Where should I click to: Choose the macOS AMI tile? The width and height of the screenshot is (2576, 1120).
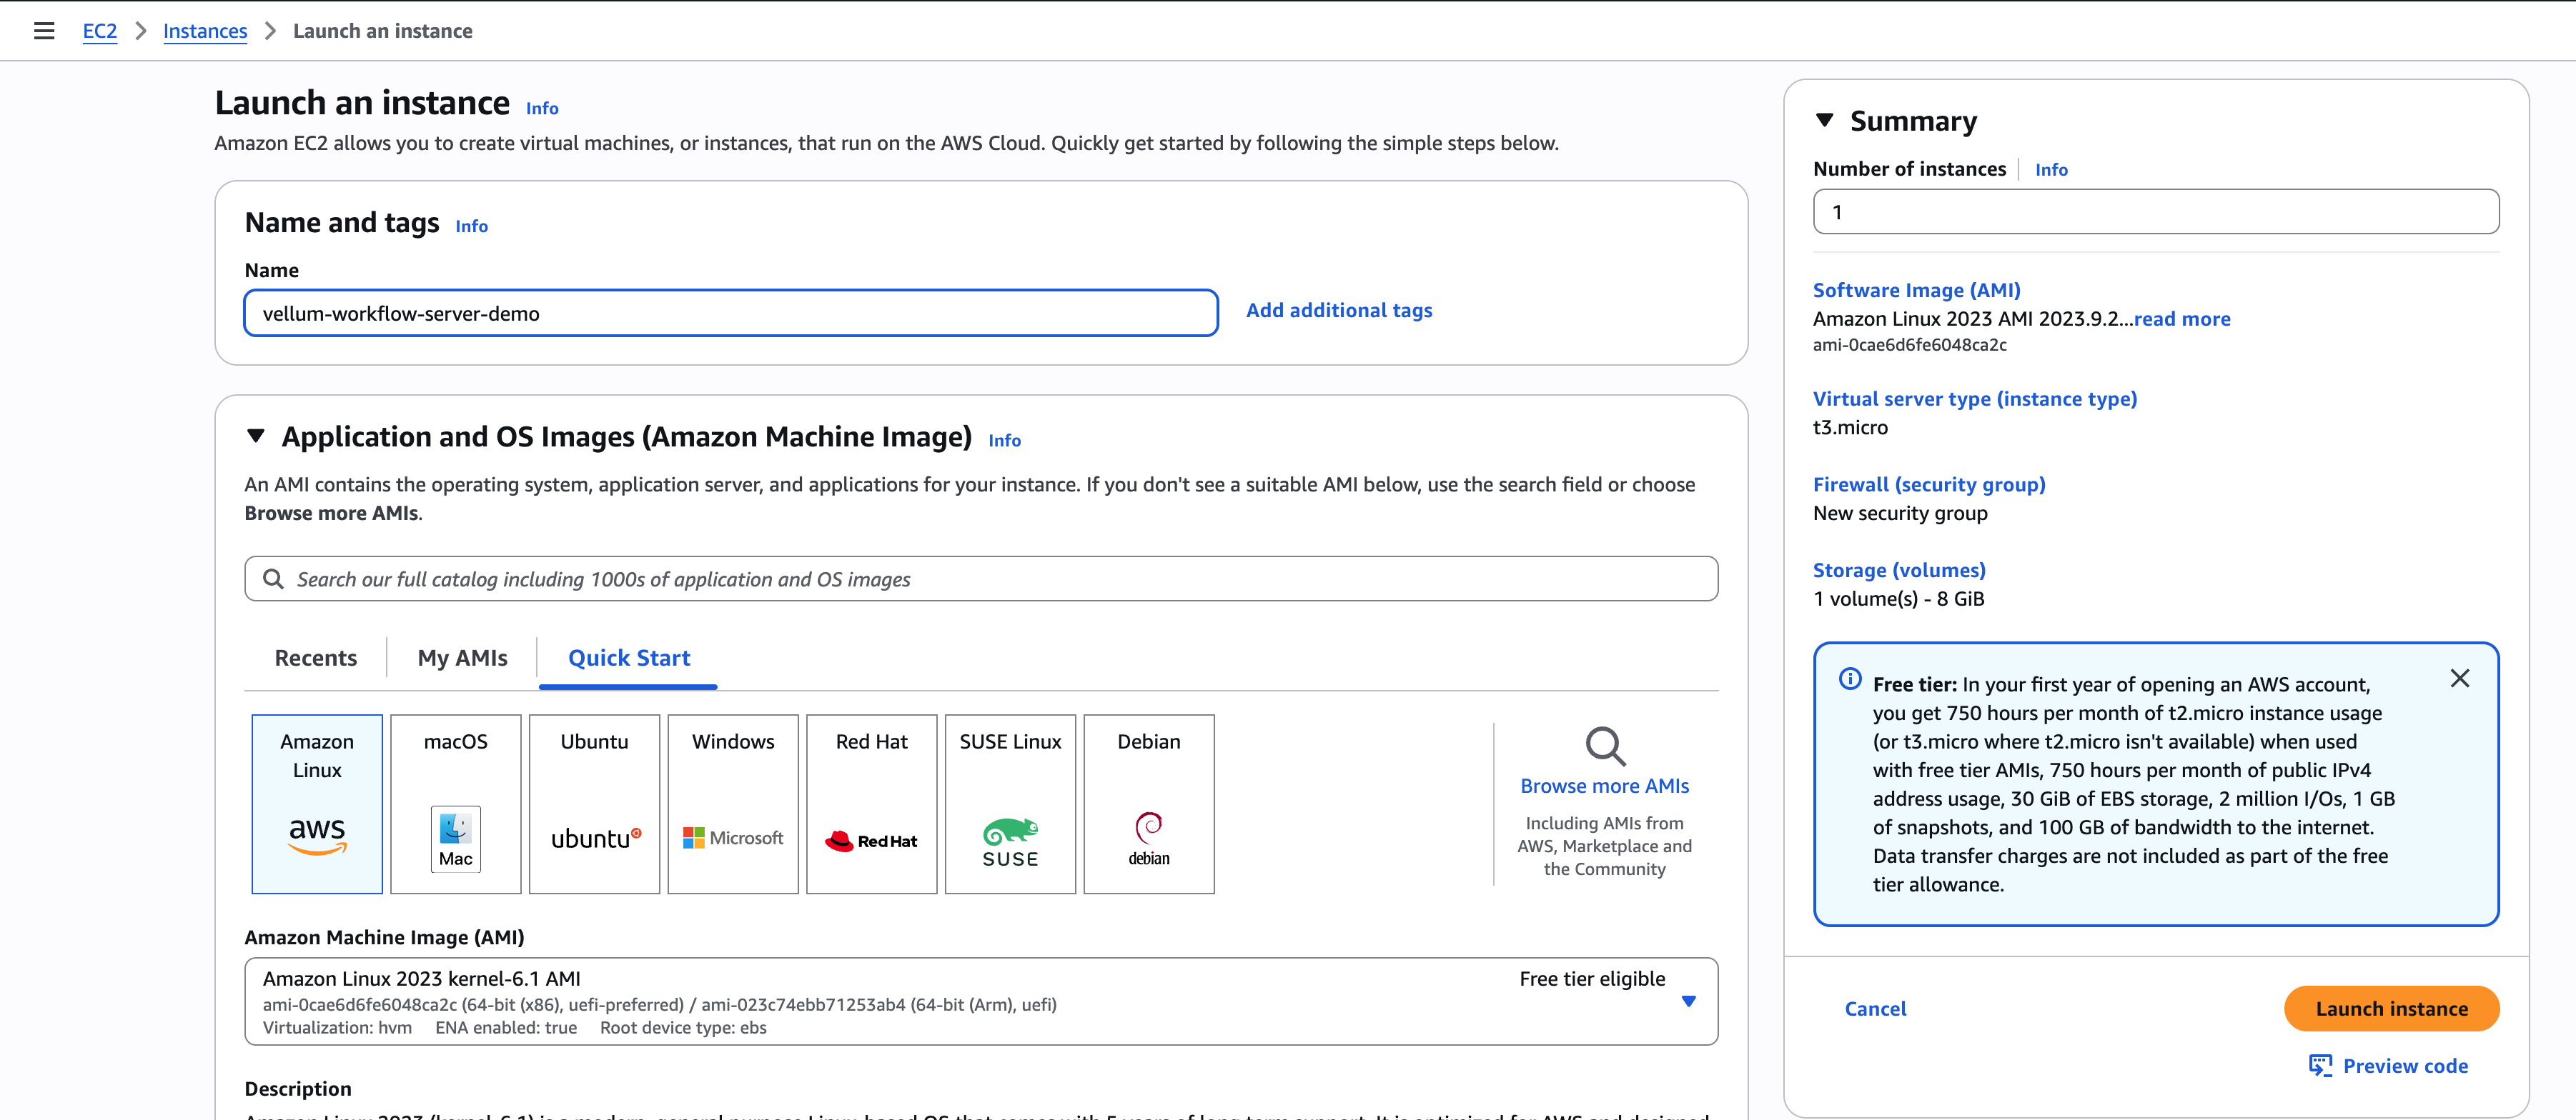tap(455, 804)
